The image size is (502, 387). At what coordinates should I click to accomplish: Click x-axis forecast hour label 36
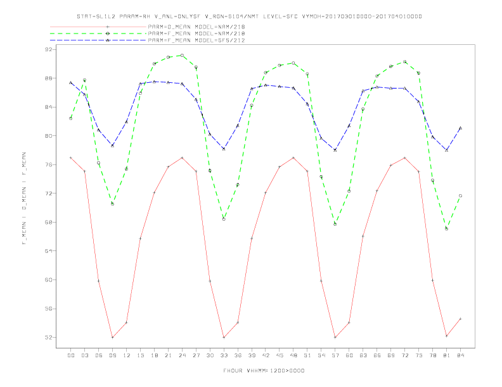pyautogui.click(x=238, y=355)
